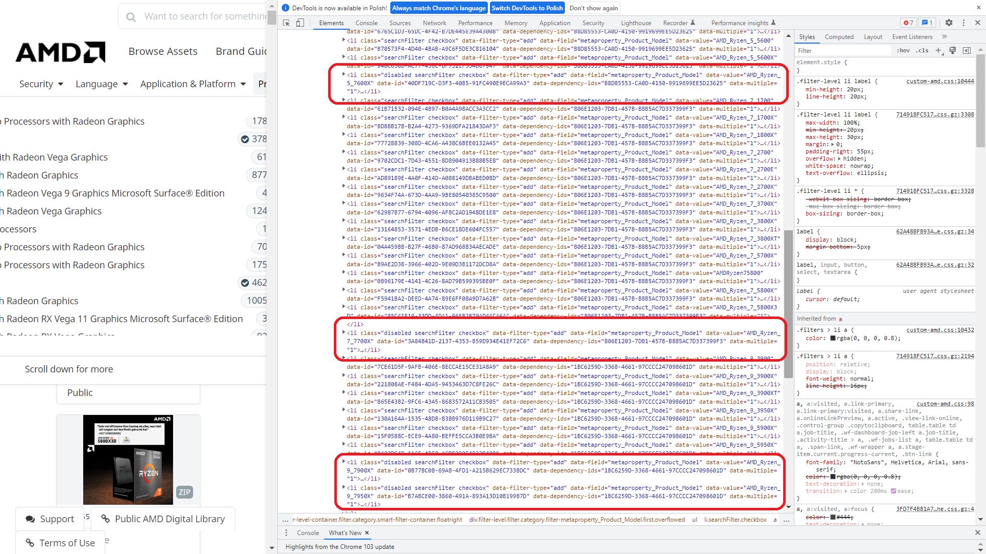
Task: Click Don't show again button
Action: (594, 8)
